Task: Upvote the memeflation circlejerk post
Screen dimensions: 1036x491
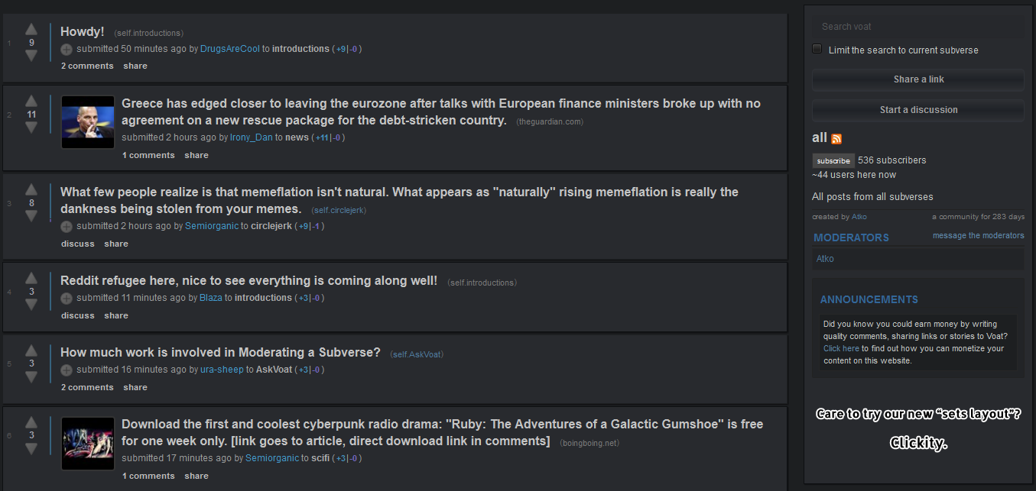Action: pyautogui.click(x=31, y=190)
